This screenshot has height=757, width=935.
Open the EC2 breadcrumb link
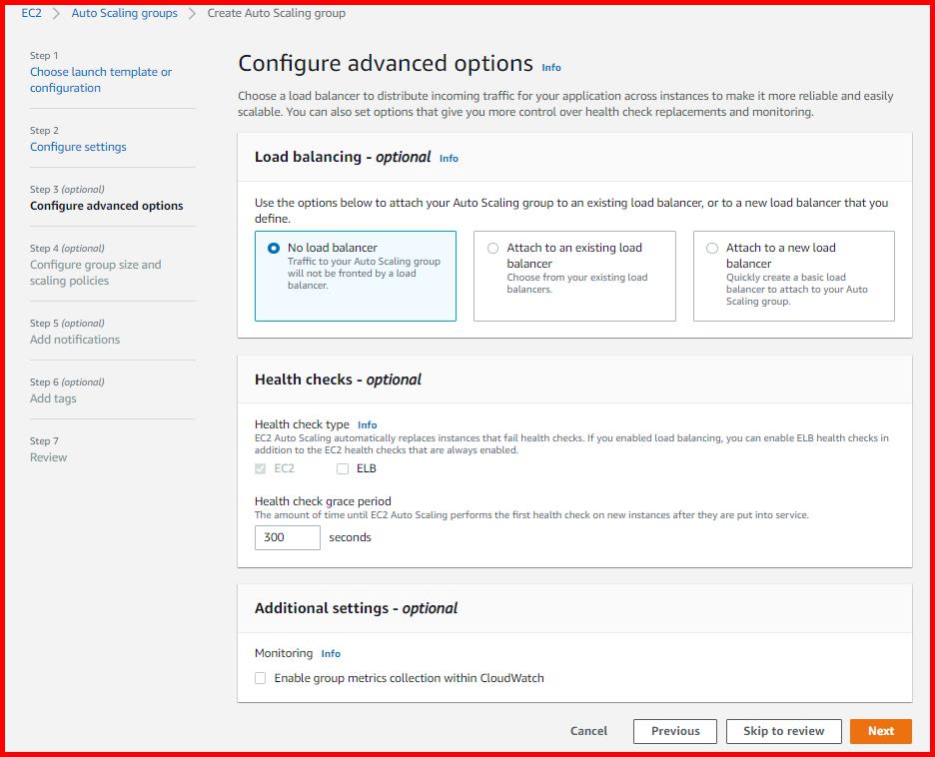(29, 13)
